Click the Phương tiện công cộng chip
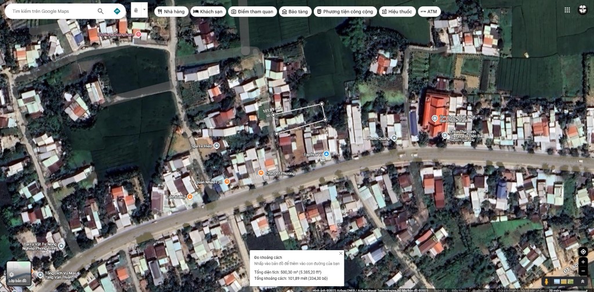The image size is (594, 292). pyautogui.click(x=345, y=12)
